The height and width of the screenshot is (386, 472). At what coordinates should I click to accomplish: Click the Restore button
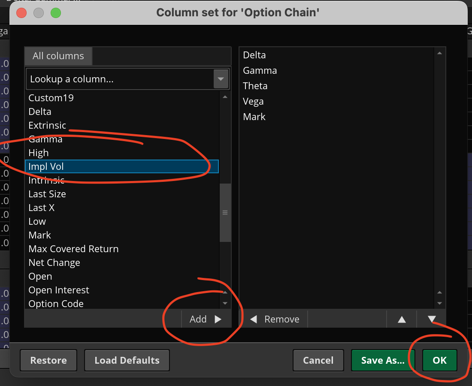[48, 360]
